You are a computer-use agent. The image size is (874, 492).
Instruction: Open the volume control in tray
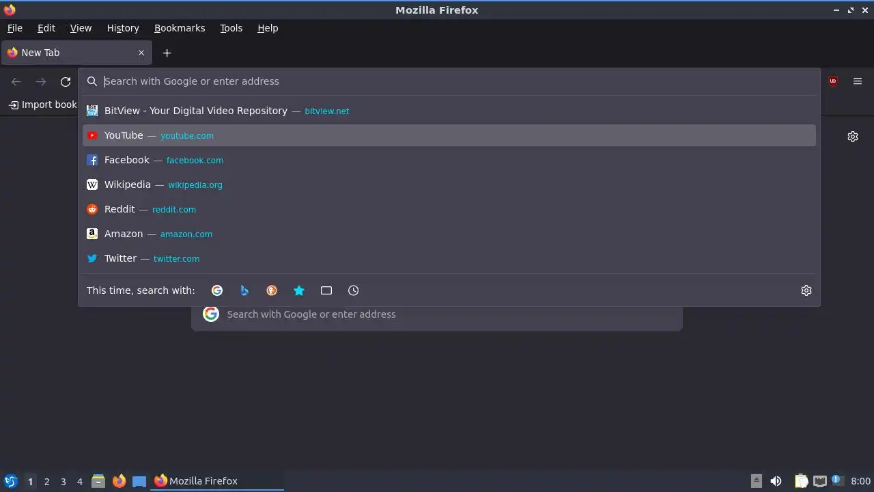[776, 481]
